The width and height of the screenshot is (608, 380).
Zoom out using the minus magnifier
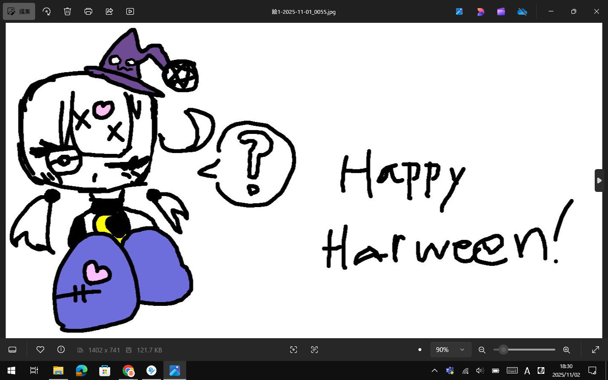click(482, 350)
